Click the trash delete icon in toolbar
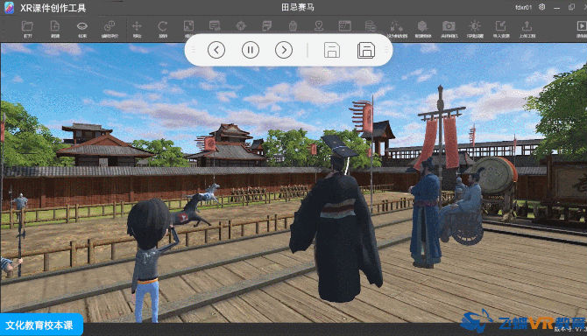The image size is (587, 336). (x=293, y=25)
